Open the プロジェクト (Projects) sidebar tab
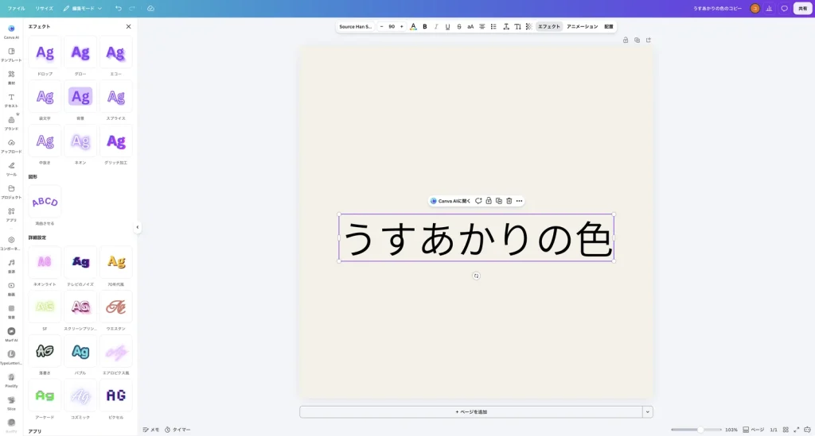The width and height of the screenshot is (815, 436). (11, 191)
